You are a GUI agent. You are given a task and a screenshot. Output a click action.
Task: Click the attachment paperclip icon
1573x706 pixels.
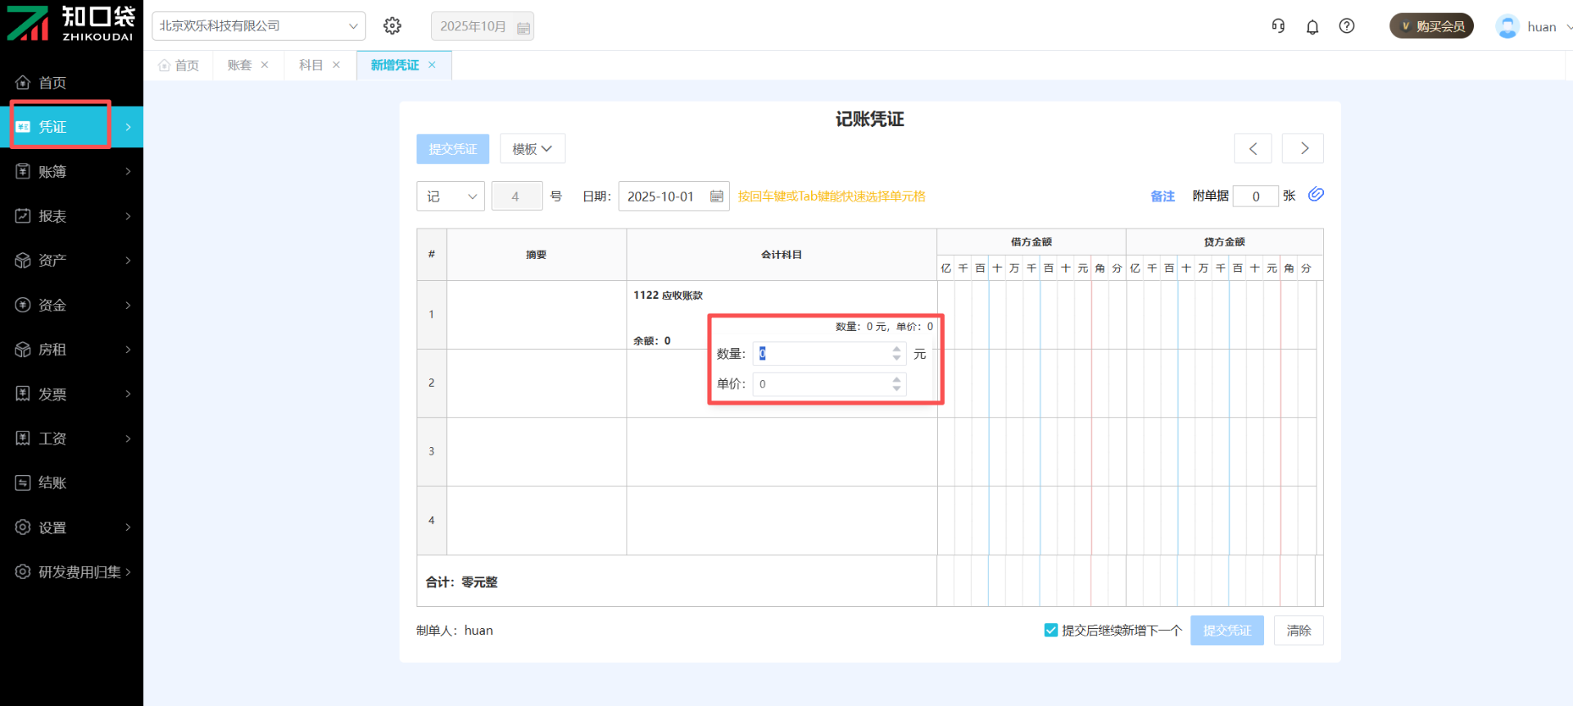[1316, 195]
